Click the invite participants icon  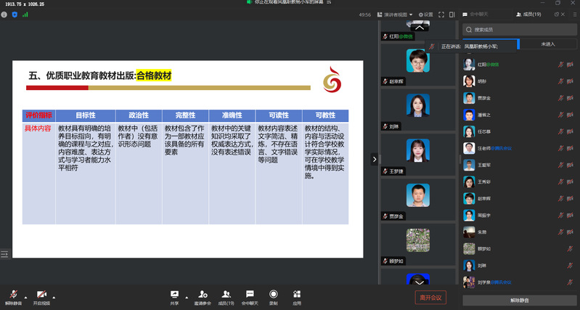click(x=202, y=293)
